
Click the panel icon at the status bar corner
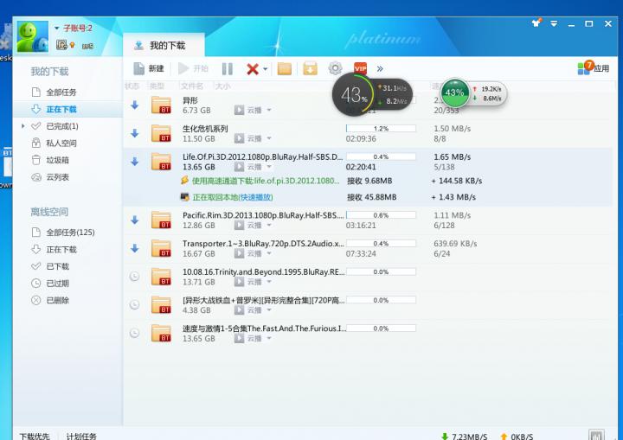click(x=596, y=435)
